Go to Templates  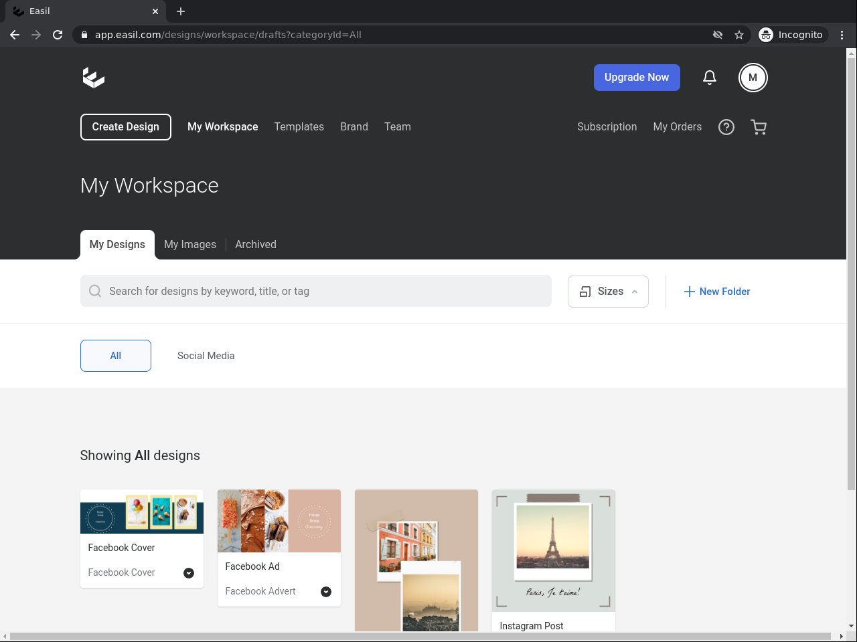click(299, 127)
